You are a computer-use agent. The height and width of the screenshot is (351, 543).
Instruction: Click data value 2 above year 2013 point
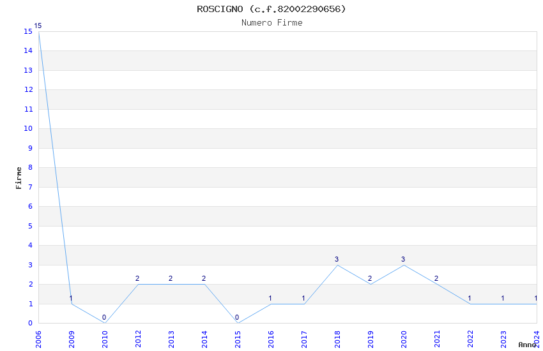171,278
